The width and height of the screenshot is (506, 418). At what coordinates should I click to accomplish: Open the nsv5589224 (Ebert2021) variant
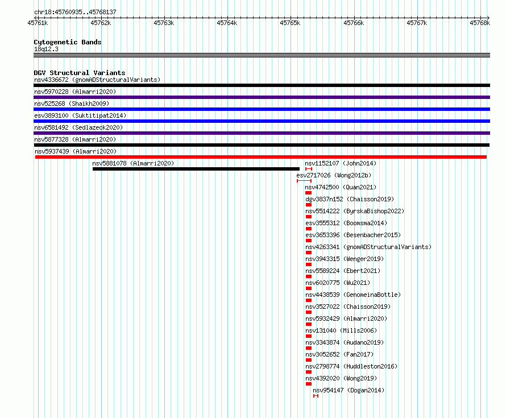(343, 271)
